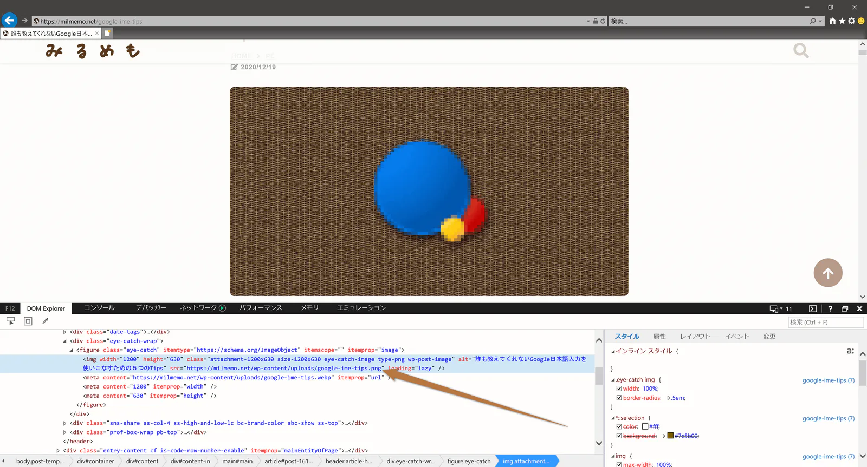867x467 pixels.
Task: Open the browser Home icon
Action: [832, 21]
